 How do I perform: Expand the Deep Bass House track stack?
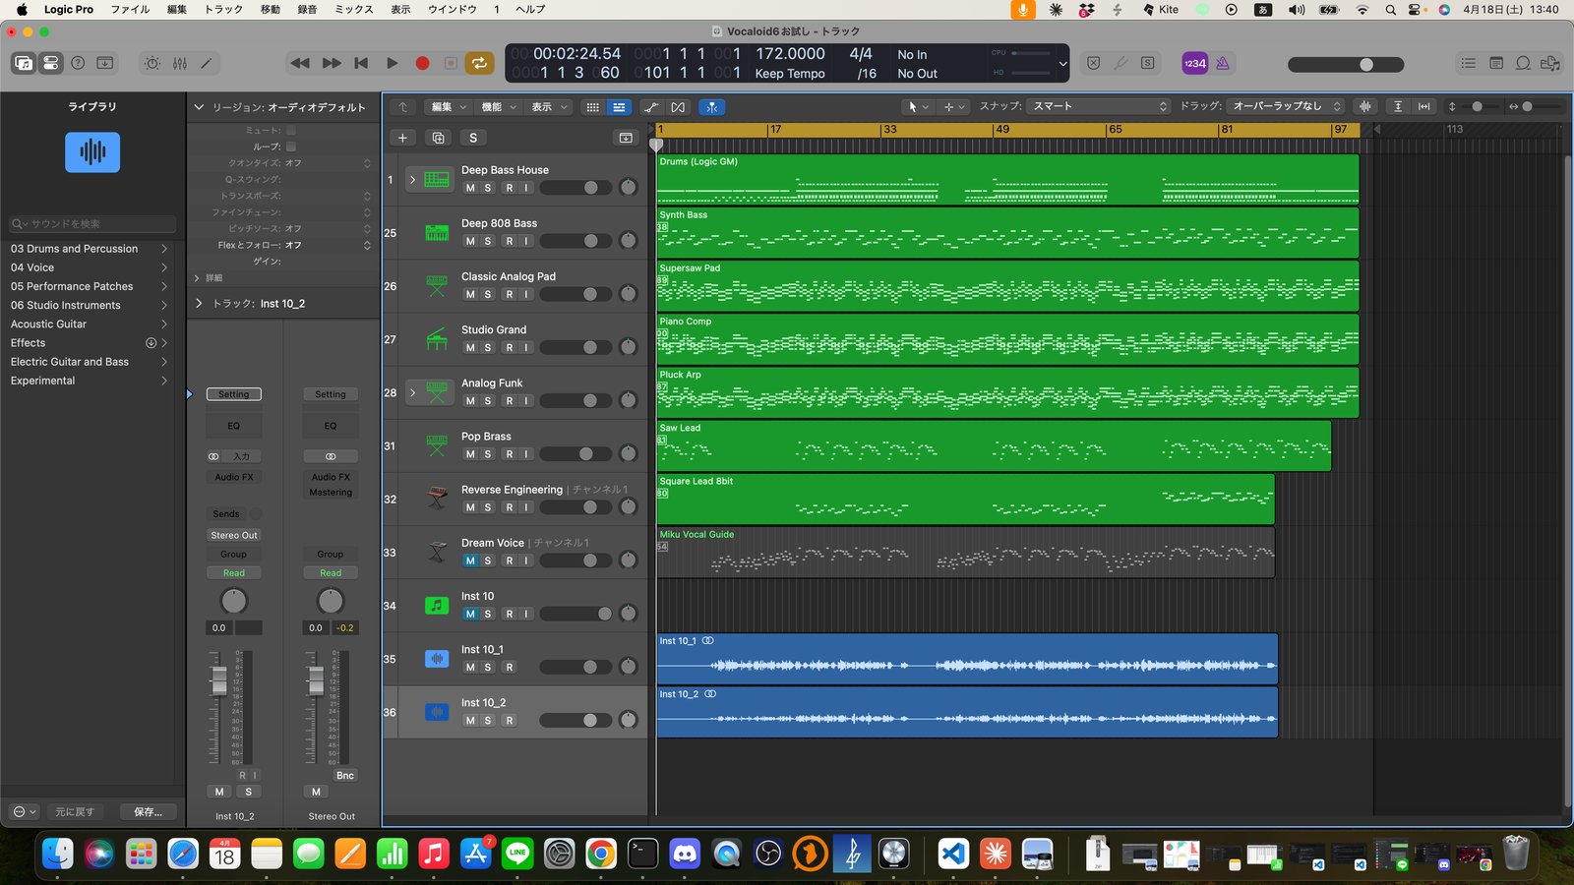click(x=412, y=180)
